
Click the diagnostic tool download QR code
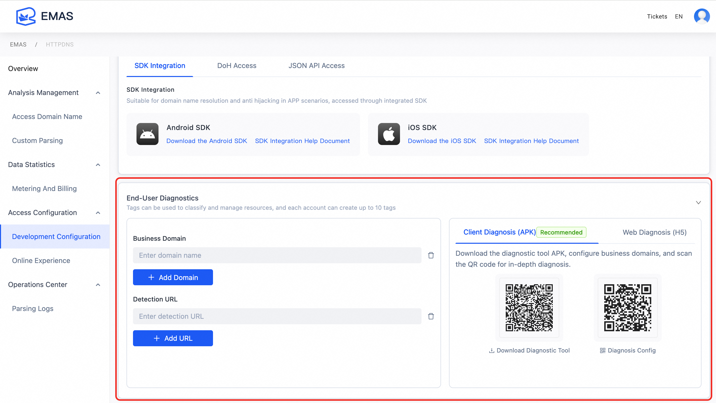pos(529,307)
